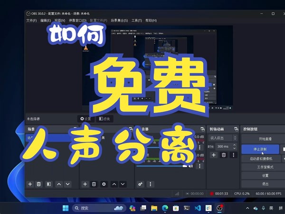Click network signal bars status icon
285x214 pixels.
click(177, 194)
